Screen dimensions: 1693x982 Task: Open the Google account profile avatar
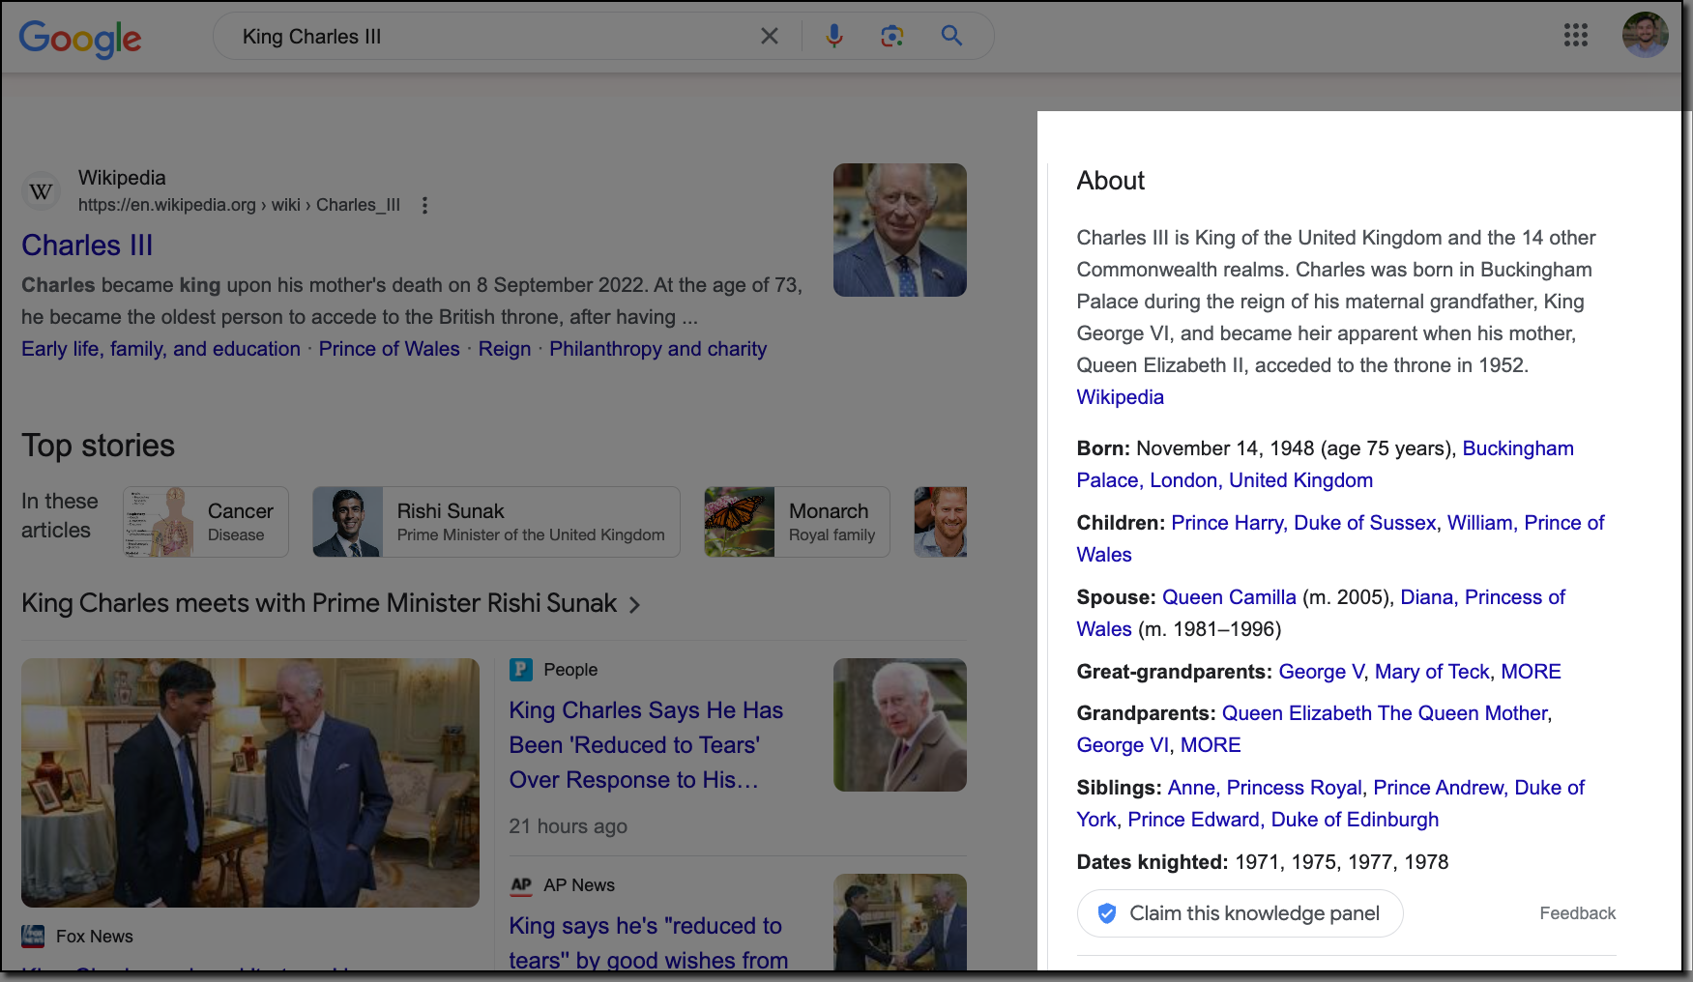point(1646,35)
